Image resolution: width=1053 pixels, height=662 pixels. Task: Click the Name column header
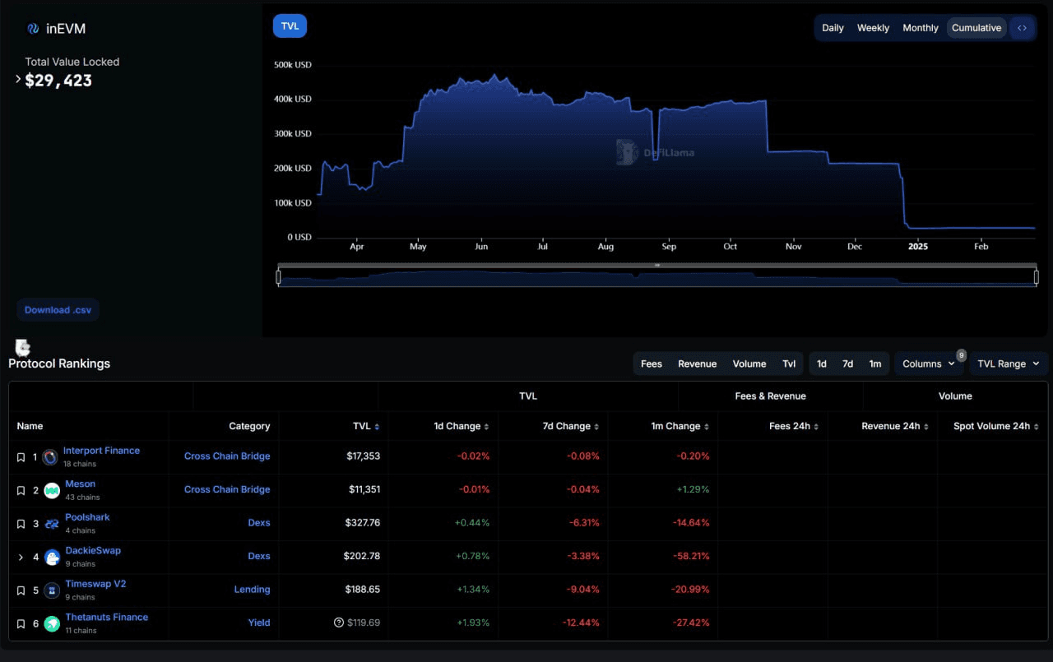pos(30,427)
